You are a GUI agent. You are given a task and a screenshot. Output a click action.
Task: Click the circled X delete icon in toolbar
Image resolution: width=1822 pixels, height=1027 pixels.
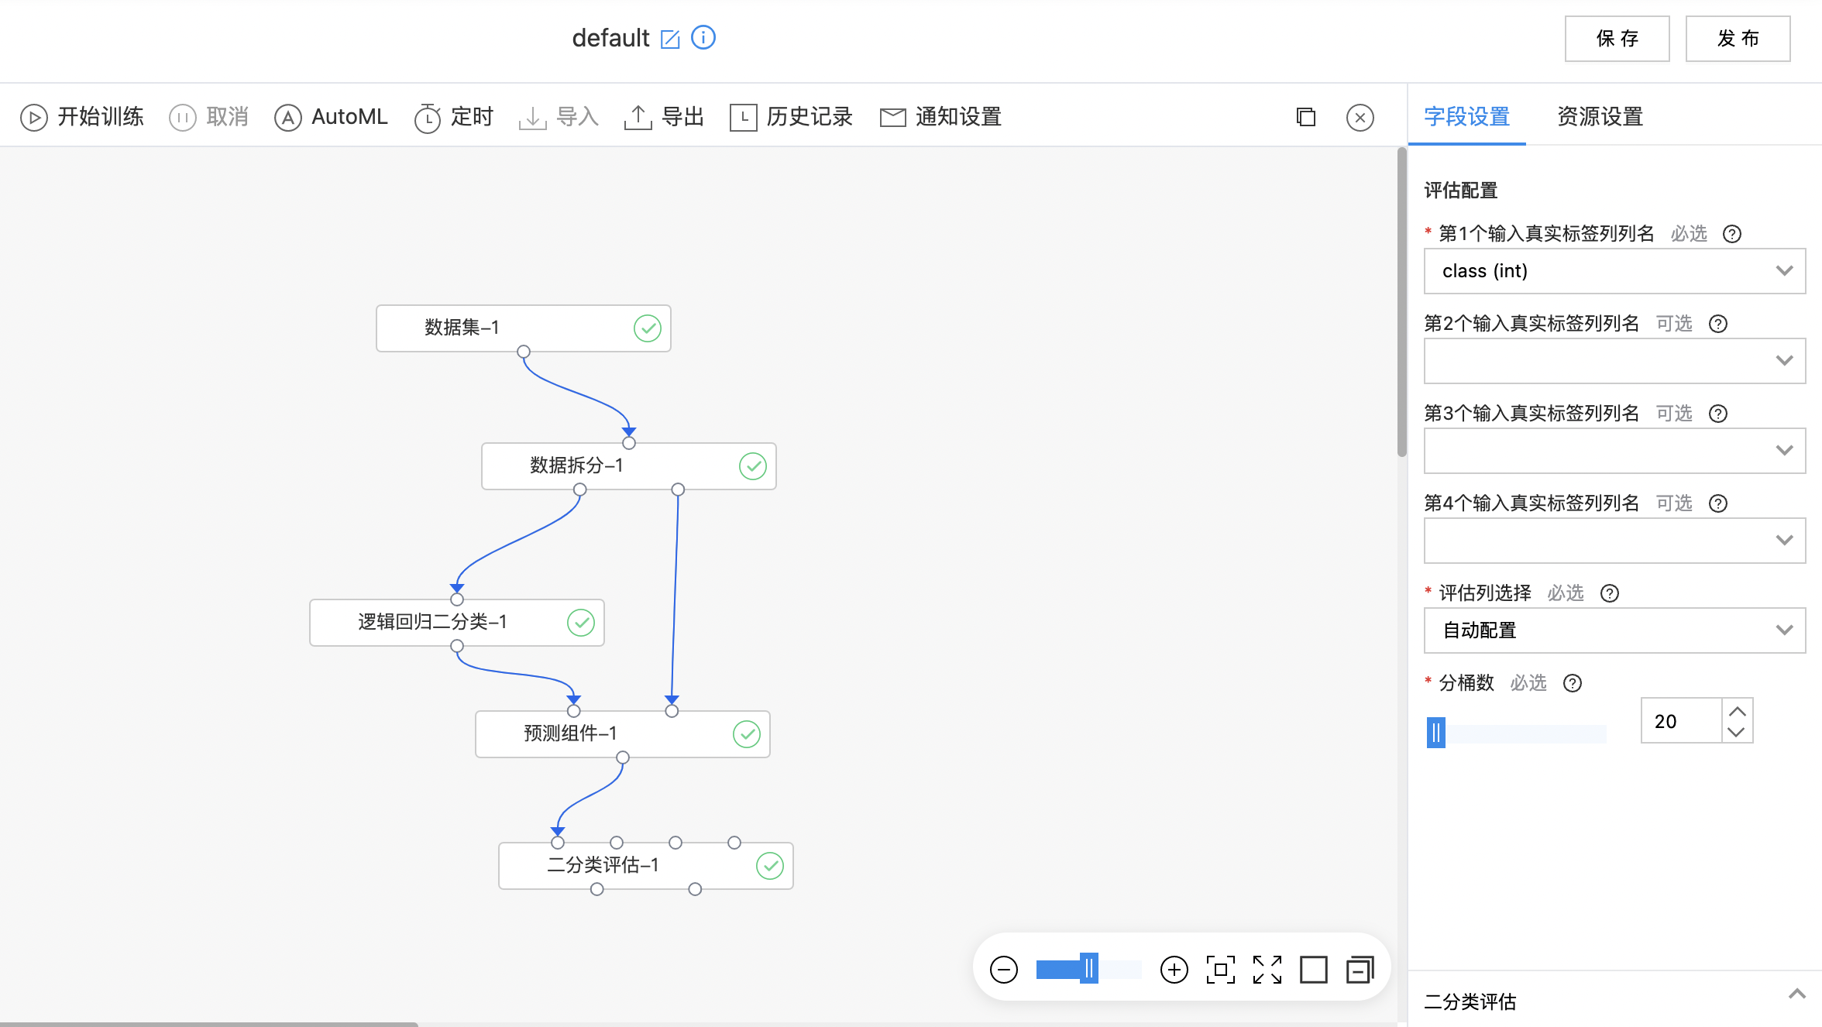(1360, 118)
